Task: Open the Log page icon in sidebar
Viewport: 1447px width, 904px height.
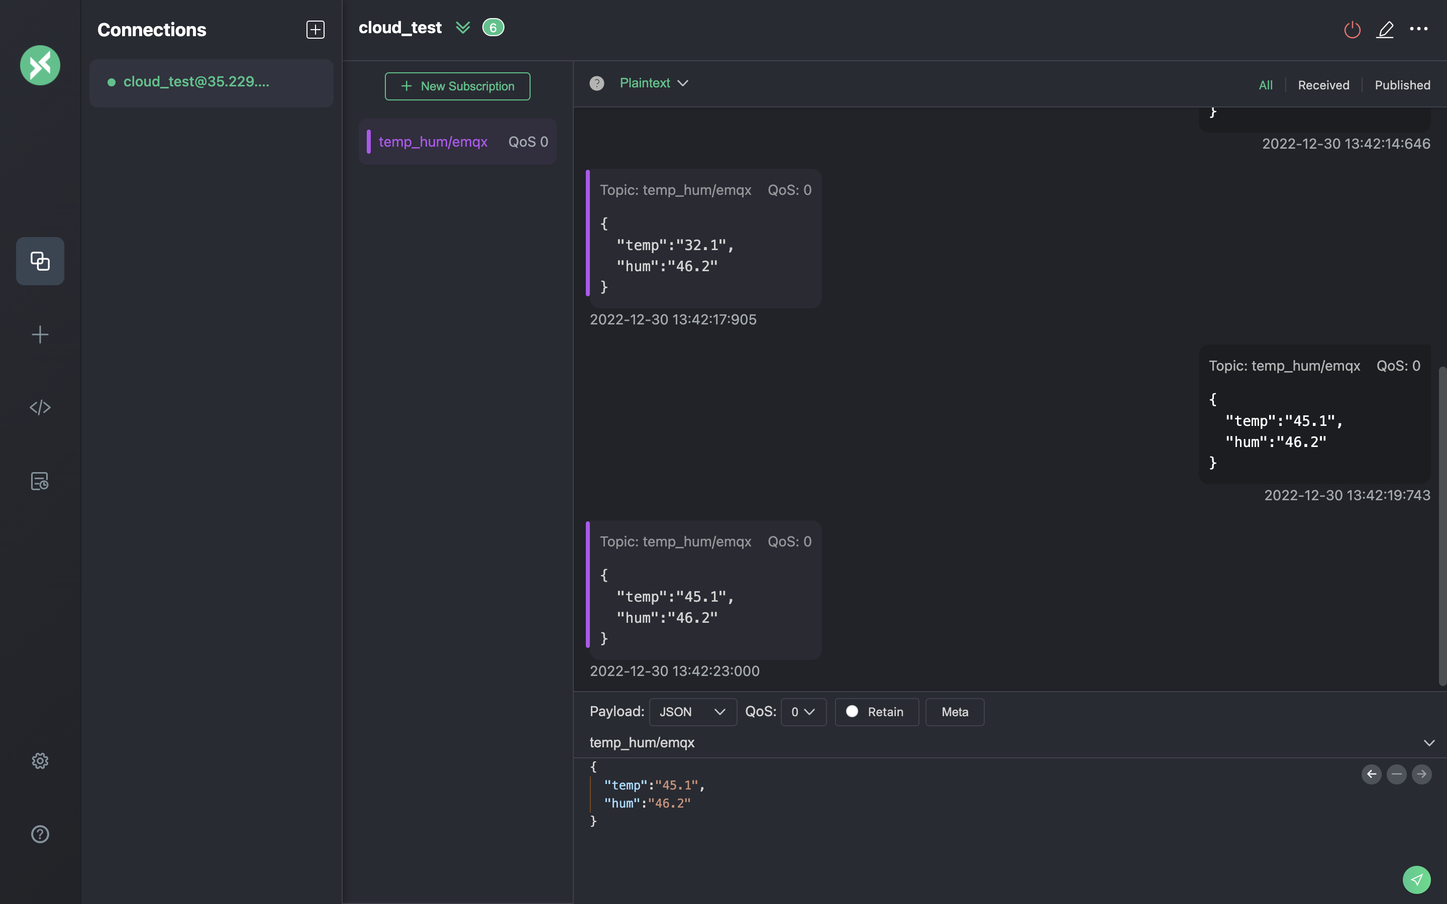Action: pos(40,481)
